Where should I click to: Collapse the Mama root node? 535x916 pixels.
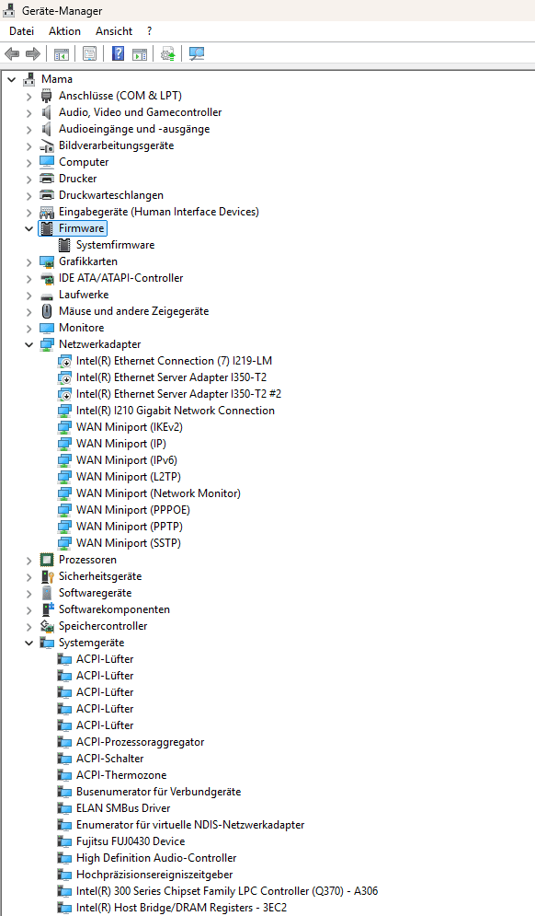(x=12, y=79)
